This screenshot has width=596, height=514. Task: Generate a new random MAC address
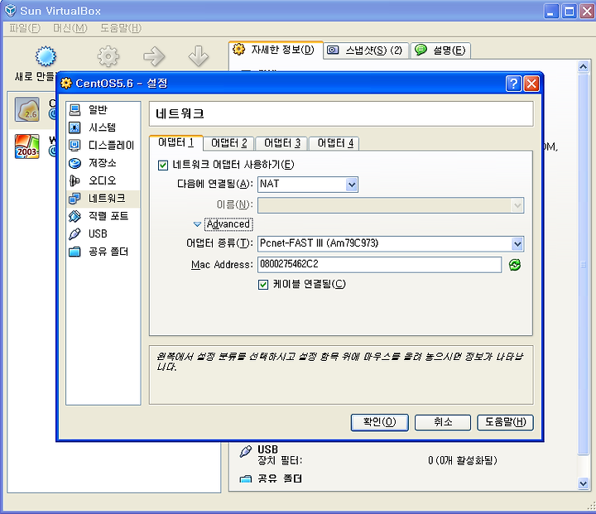point(515,265)
